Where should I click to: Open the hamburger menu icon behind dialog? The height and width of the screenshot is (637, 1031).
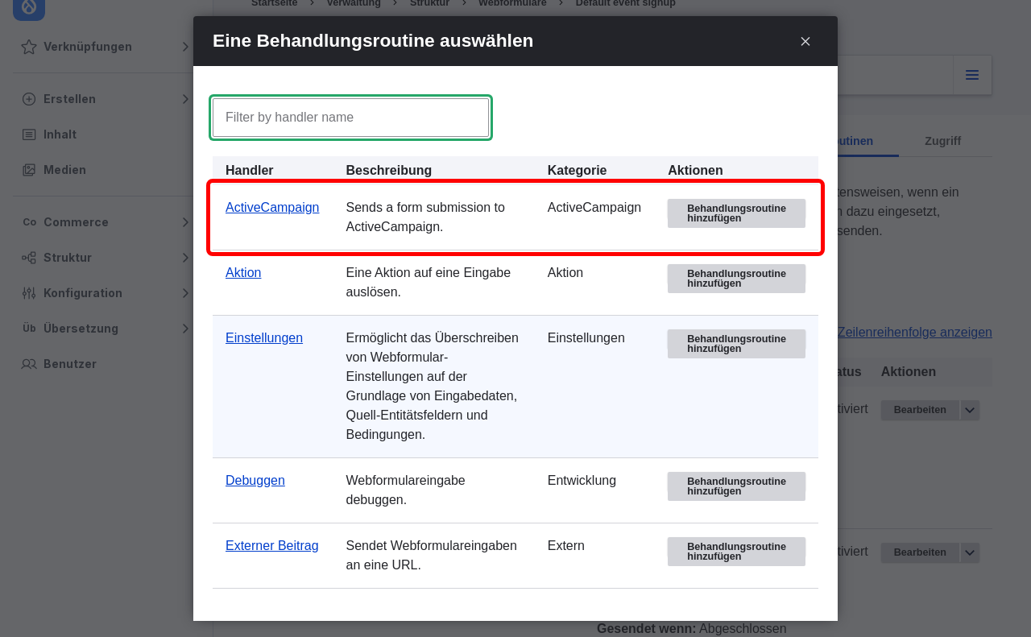[972, 75]
